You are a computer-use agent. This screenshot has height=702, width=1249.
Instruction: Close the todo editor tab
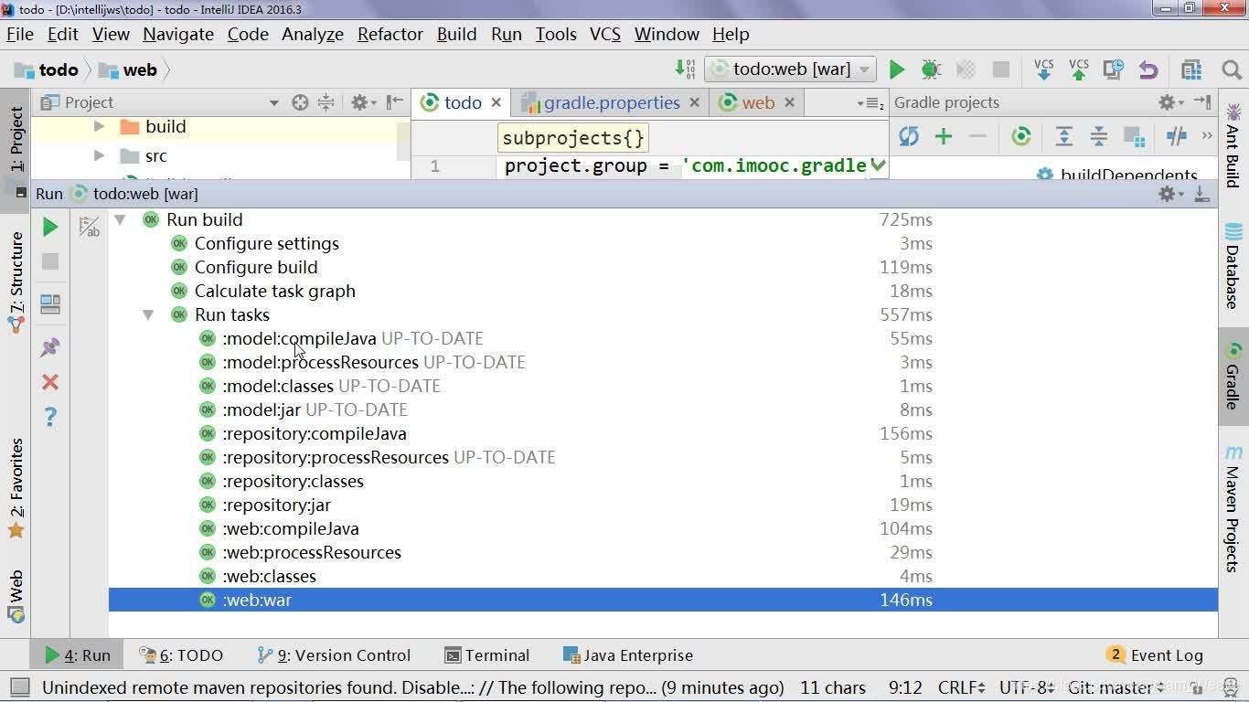tap(496, 102)
